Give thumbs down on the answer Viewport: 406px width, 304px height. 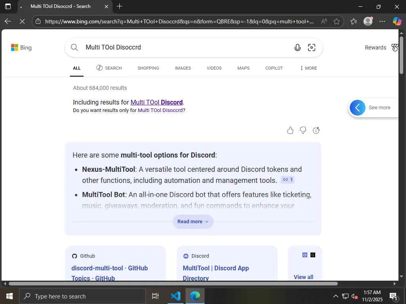pyautogui.click(x=303, y=131)
